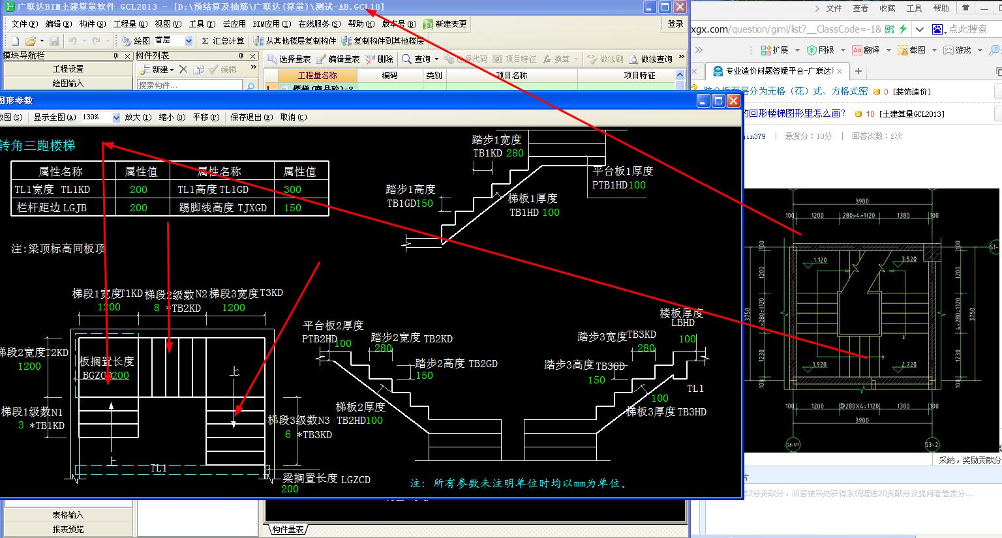This screenshot has width=1002, height=538.
Task: Click the Baidu paw search engine icon
Action: [937, 29]
